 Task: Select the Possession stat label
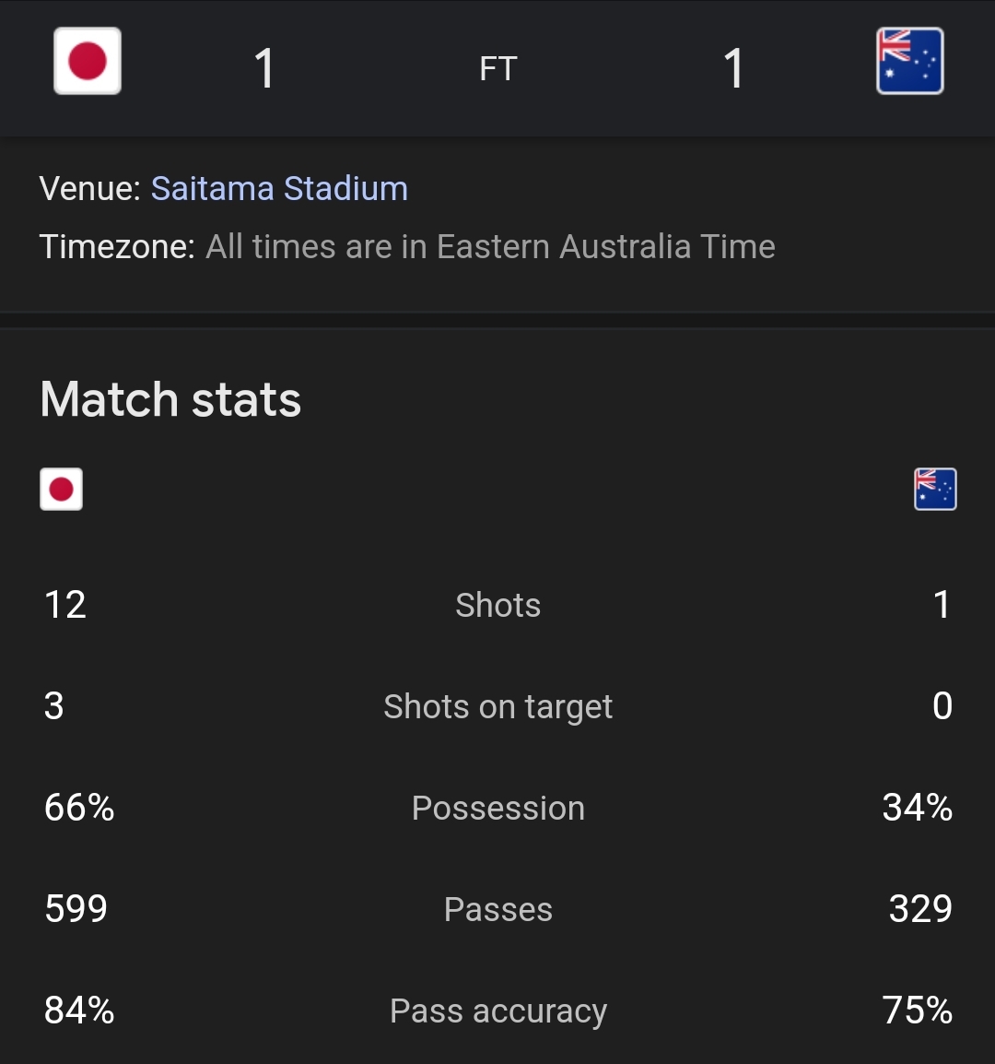pos(497,808)
